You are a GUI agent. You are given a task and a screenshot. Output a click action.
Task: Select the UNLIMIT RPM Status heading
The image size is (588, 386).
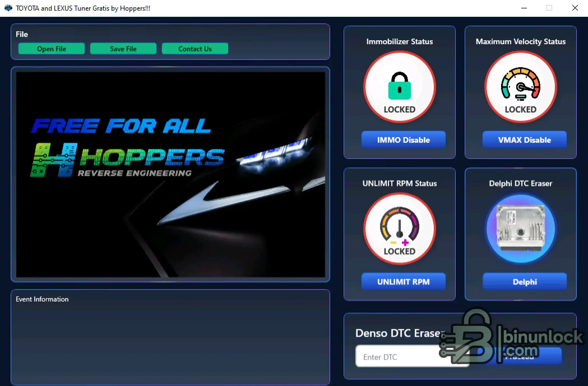[x=400, y=183]
